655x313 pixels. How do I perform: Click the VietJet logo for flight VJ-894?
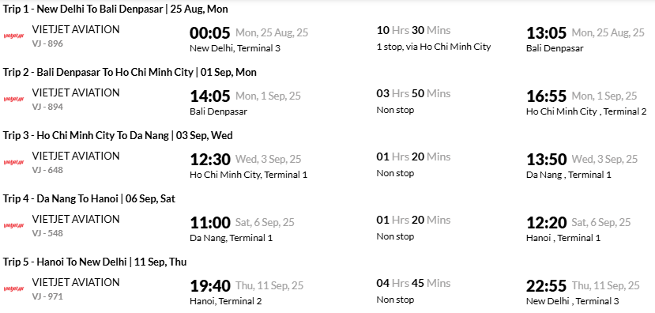click(13, 99)
